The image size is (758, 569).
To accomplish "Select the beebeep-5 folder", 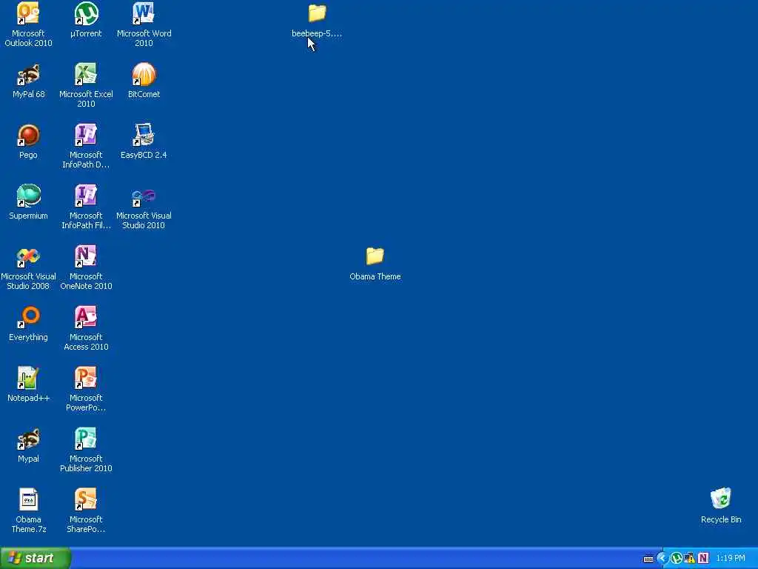I will [317, 21].
